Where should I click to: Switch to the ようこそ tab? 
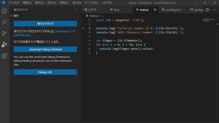point(94,10)
